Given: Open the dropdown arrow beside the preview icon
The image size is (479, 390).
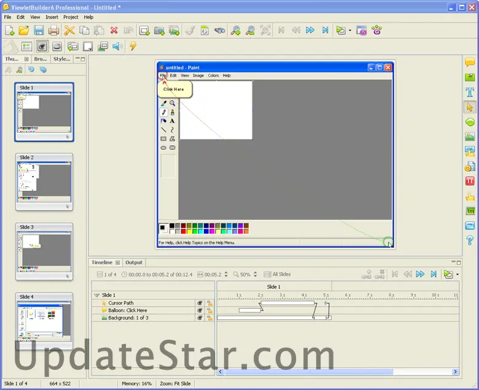Looking at the screenshot, I should pyautogui.click(x=350, y=31).
